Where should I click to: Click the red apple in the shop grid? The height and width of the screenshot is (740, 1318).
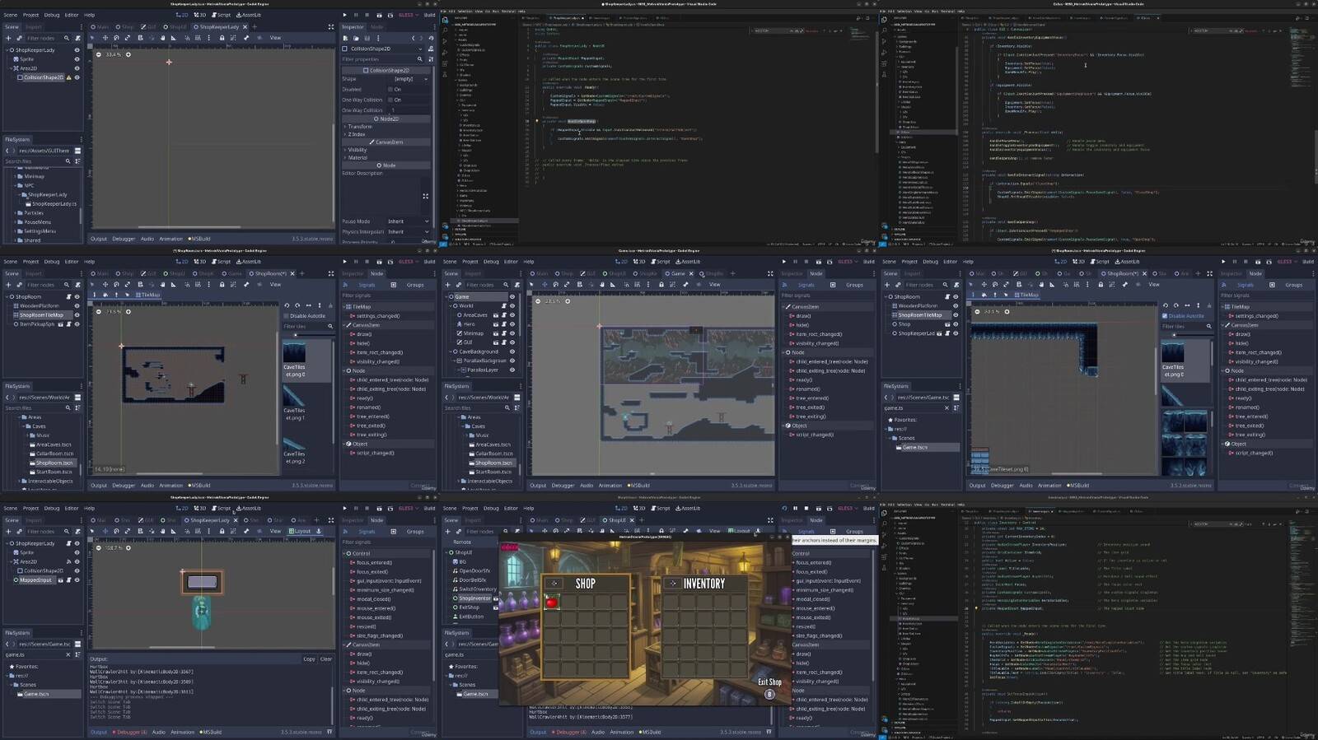(552, 603)
